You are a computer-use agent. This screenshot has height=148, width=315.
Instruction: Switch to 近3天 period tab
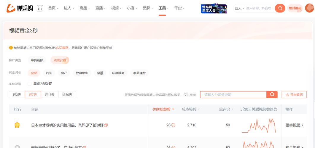(x=17, y=95)
